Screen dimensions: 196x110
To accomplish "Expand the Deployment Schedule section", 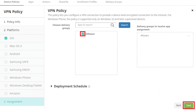I will pyautogui.click(x=52, y=86).
